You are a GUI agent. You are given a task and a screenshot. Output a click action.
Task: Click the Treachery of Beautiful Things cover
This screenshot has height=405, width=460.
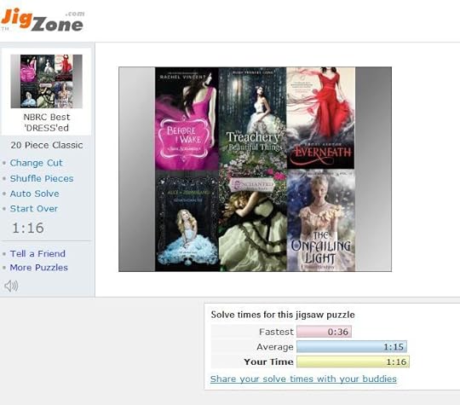[x=253, y=119]
